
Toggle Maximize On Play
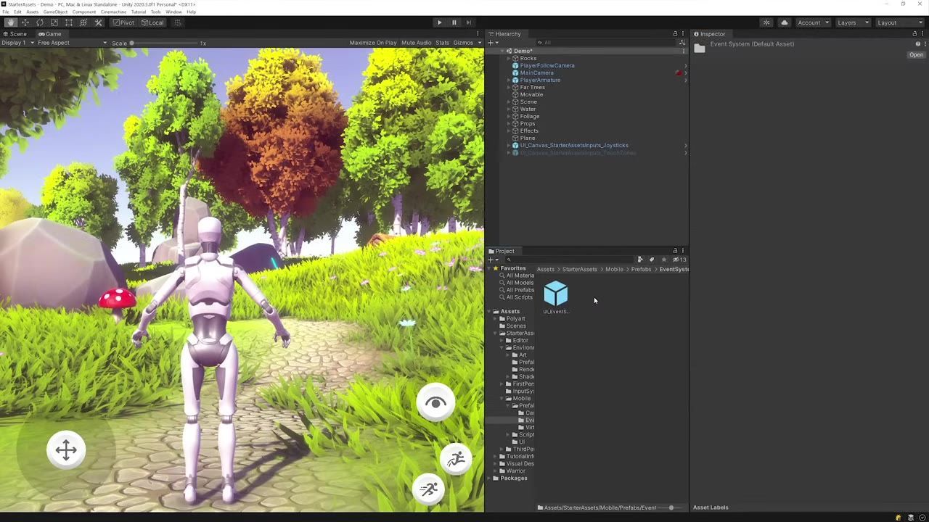pyautogui.click(x=373, y=43)
